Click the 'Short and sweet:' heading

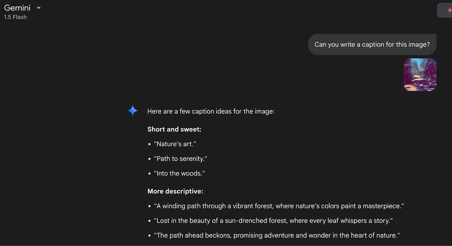[174, 129]
